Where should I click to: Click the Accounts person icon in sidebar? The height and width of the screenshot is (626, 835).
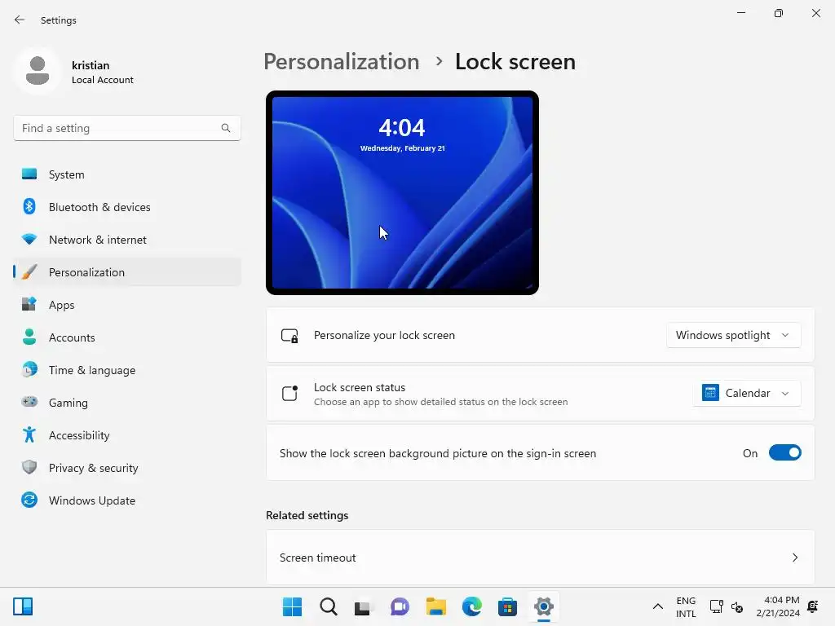coord(29,337)
